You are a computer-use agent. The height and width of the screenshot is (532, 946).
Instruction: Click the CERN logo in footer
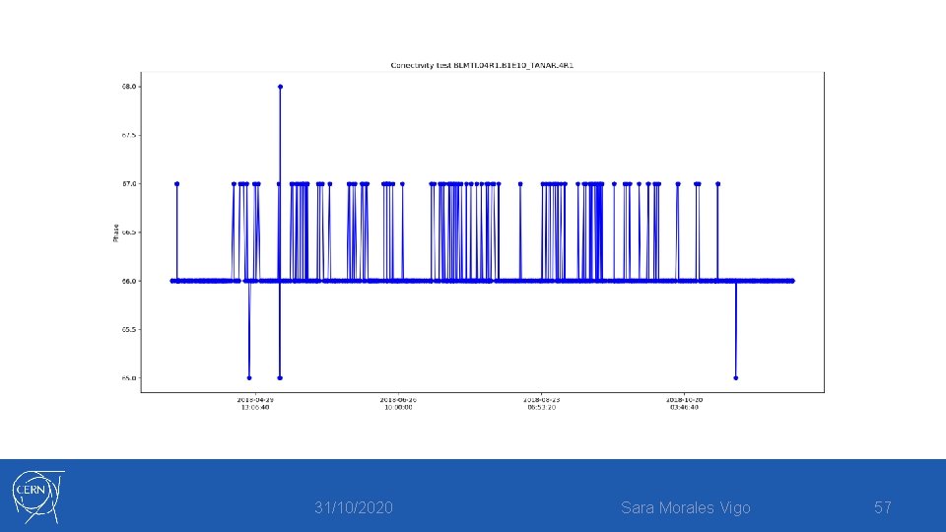[37, 497]
